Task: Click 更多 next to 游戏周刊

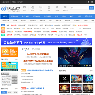Action: [x=16, y=59]
